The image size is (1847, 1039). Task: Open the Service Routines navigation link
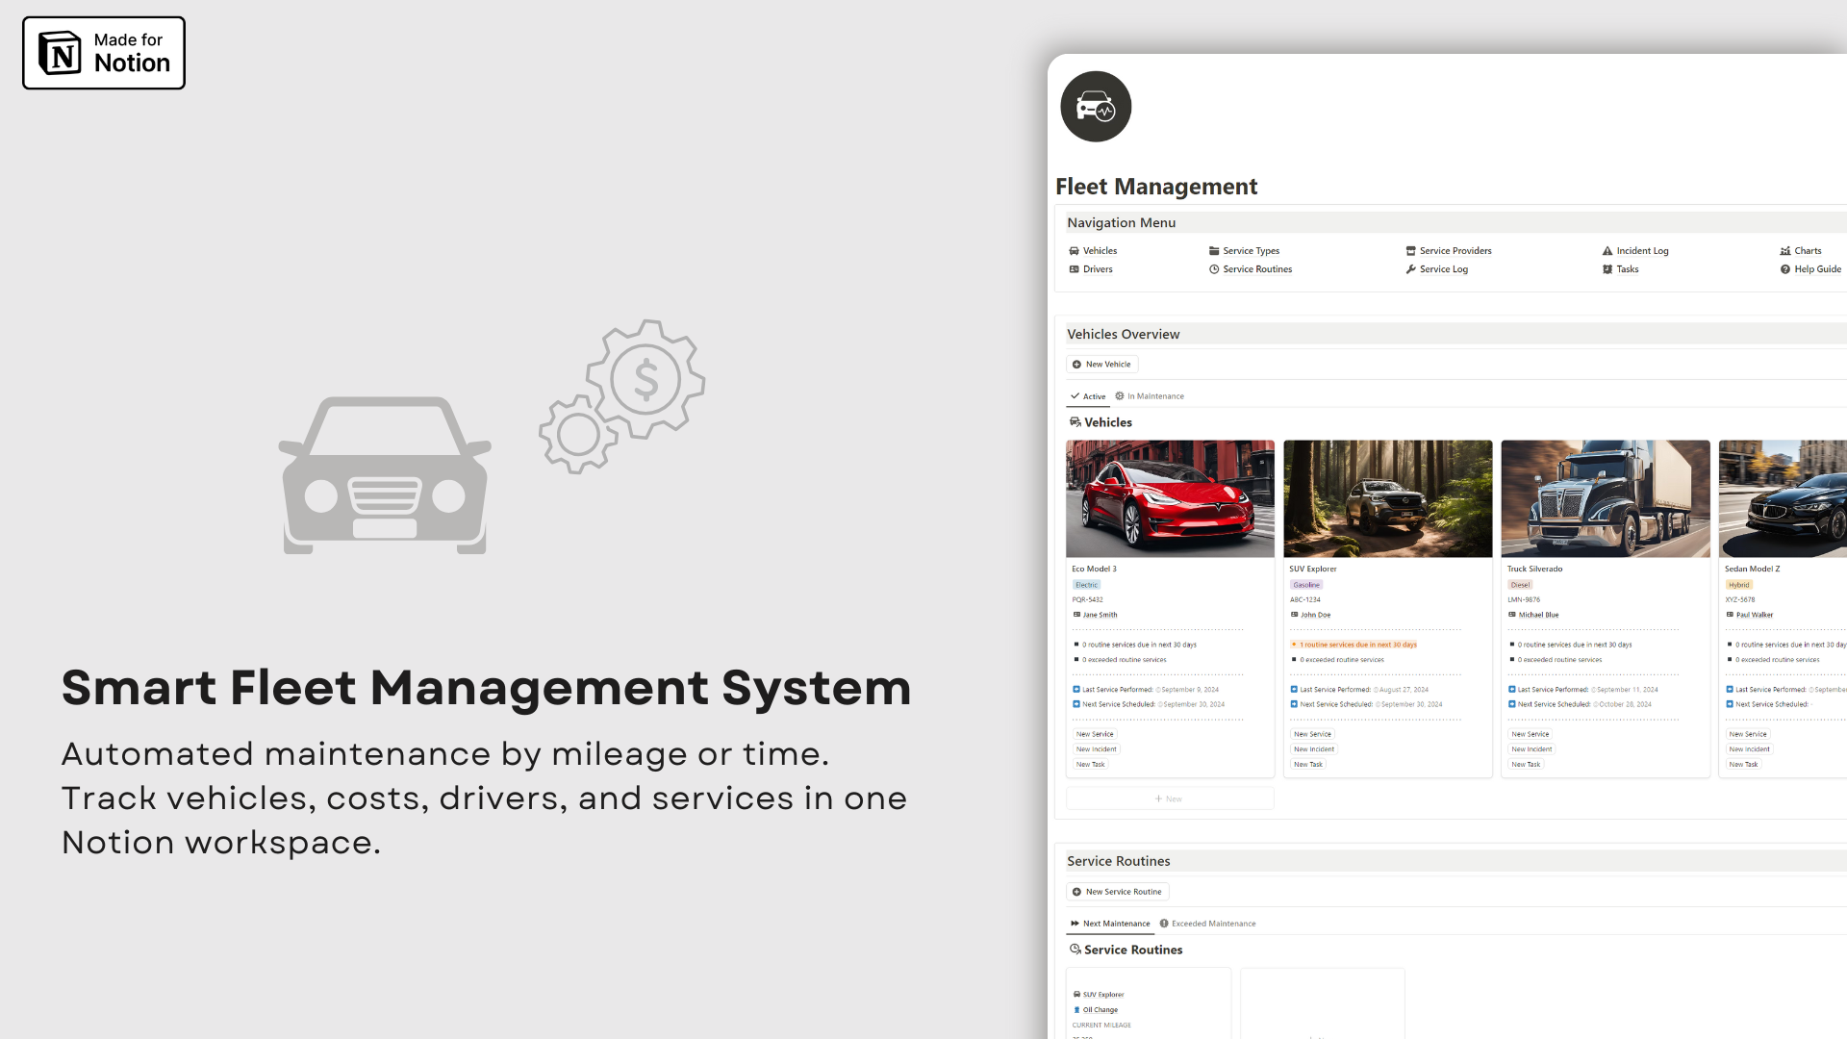click(x=1256, y=269)
